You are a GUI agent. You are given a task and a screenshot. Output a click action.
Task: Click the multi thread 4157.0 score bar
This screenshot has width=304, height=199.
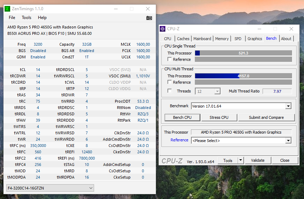click(x=243, y=76)
